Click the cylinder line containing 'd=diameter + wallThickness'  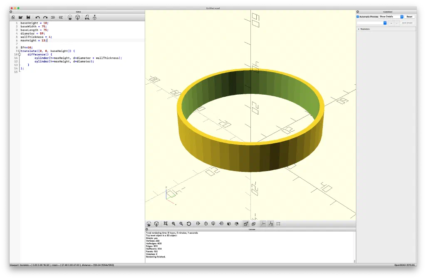(x=78, y=58)
